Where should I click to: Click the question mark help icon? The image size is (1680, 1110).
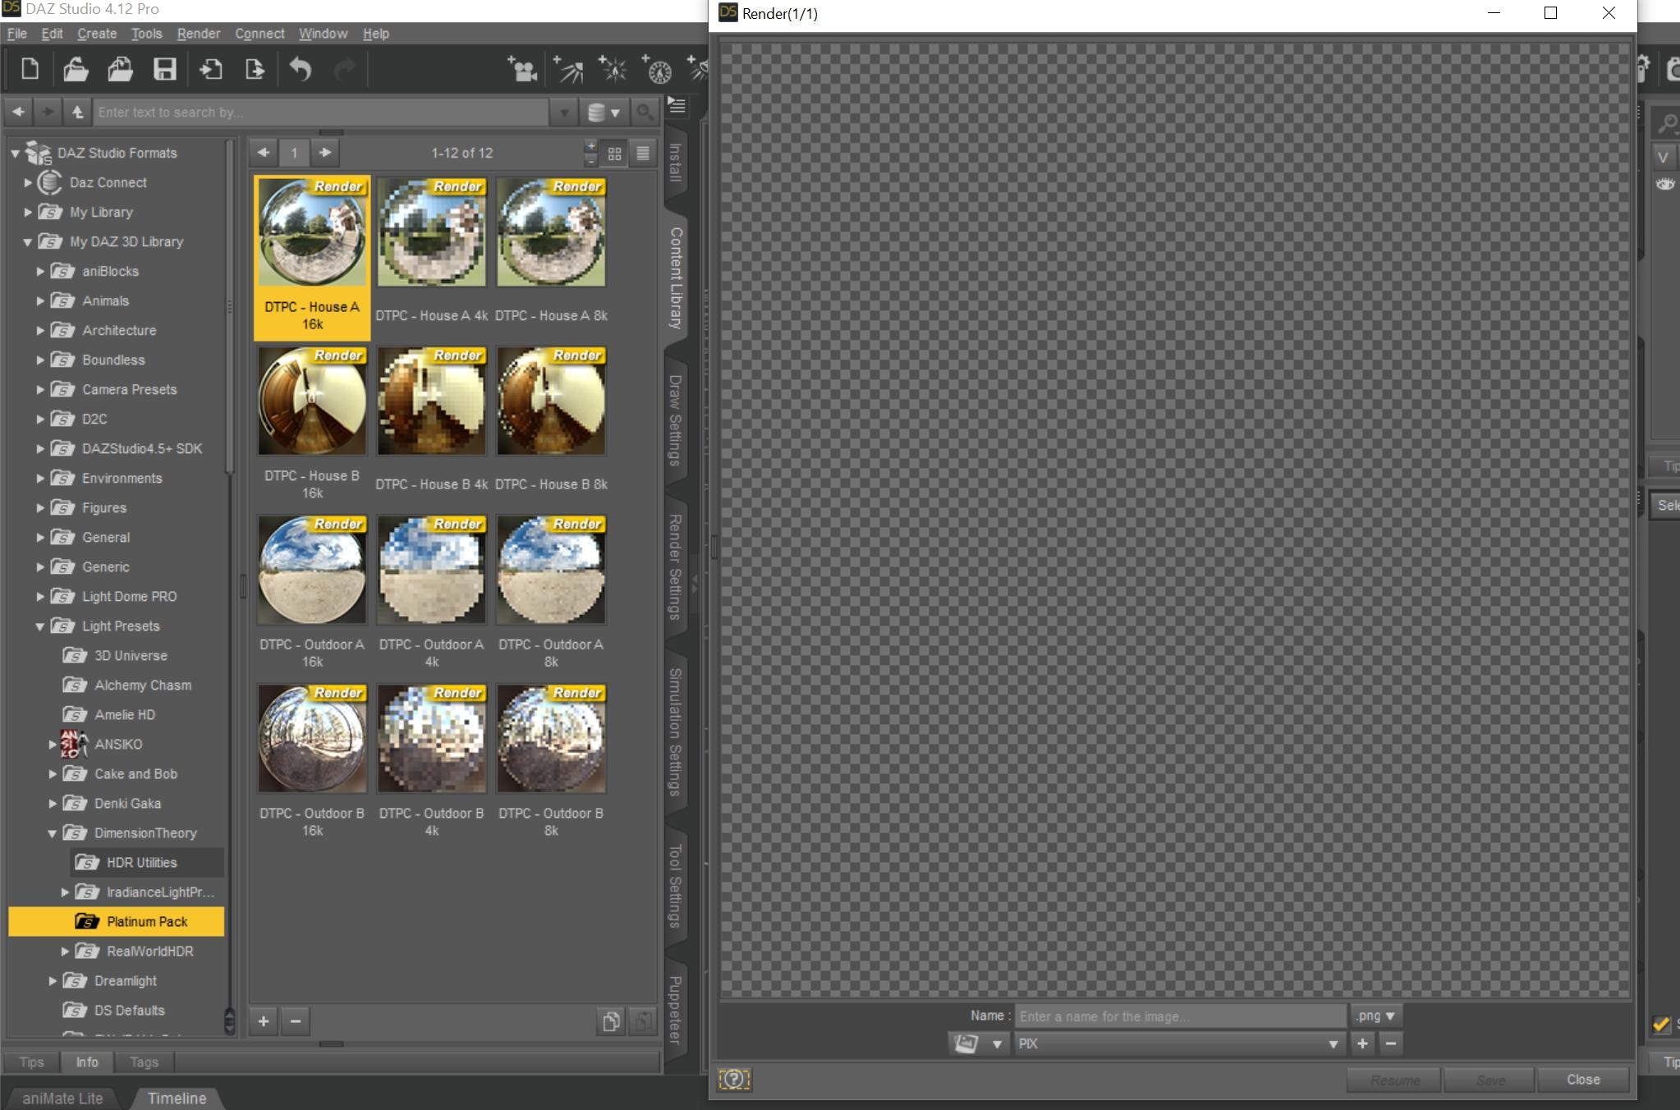click(x=733, y=1080)
